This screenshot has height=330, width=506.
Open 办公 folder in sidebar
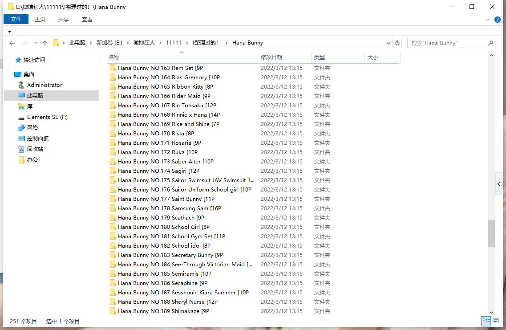(28, 159)
